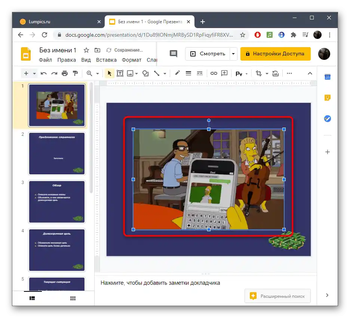Open the comment history icon
This screenshot has width=350, height=318.
click(174, 53)
